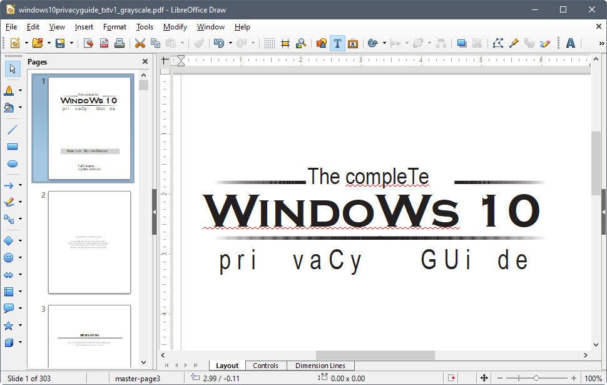Select the Ellipse drawing tool
The width and height of the screenshot is (607, 385).
pos(12,164)
